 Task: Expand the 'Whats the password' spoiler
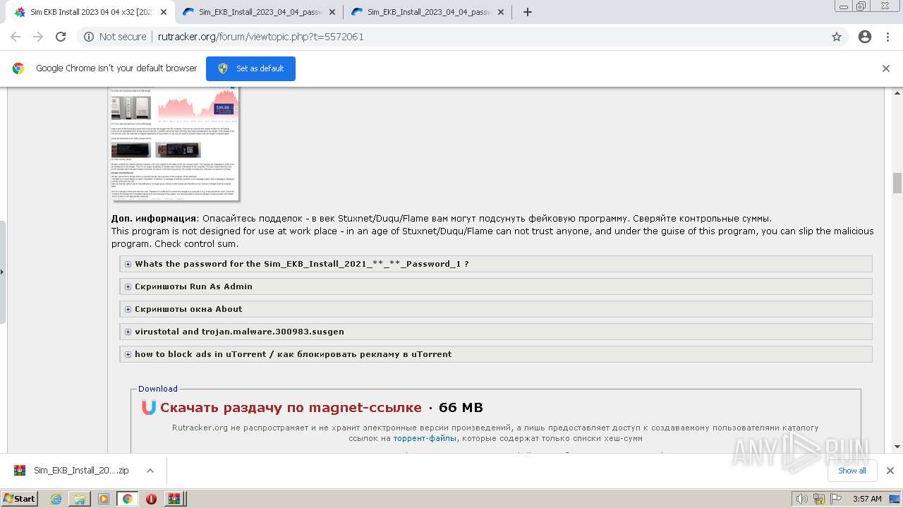(496, 264)
